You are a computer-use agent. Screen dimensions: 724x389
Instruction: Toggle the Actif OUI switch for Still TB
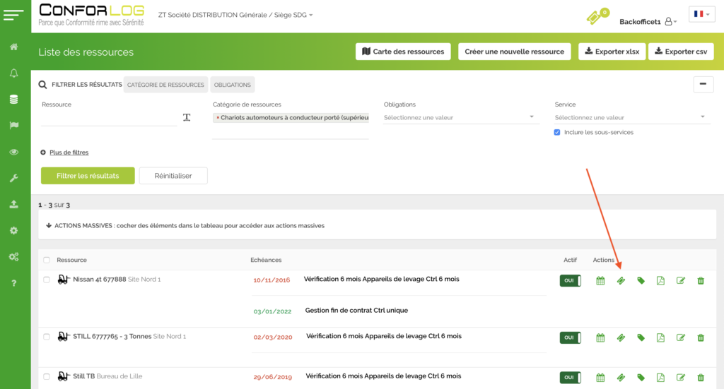(x=570, y=378)
